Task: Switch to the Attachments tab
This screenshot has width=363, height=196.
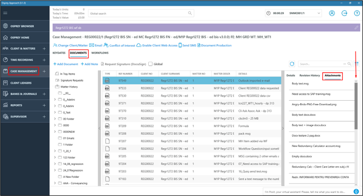Action: pyautogui.click(x=332, y=76)
